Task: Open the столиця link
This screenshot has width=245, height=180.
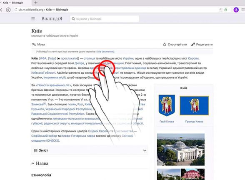Action: point(89,58)
